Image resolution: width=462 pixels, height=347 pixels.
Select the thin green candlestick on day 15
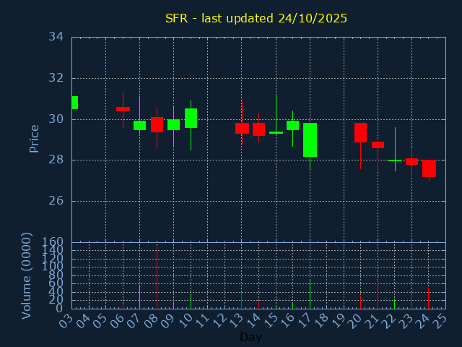(x=276, y=132)
